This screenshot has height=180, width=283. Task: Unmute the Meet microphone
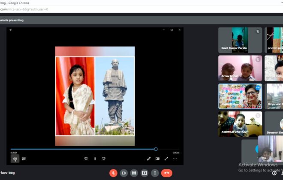(x=113, y=173)
